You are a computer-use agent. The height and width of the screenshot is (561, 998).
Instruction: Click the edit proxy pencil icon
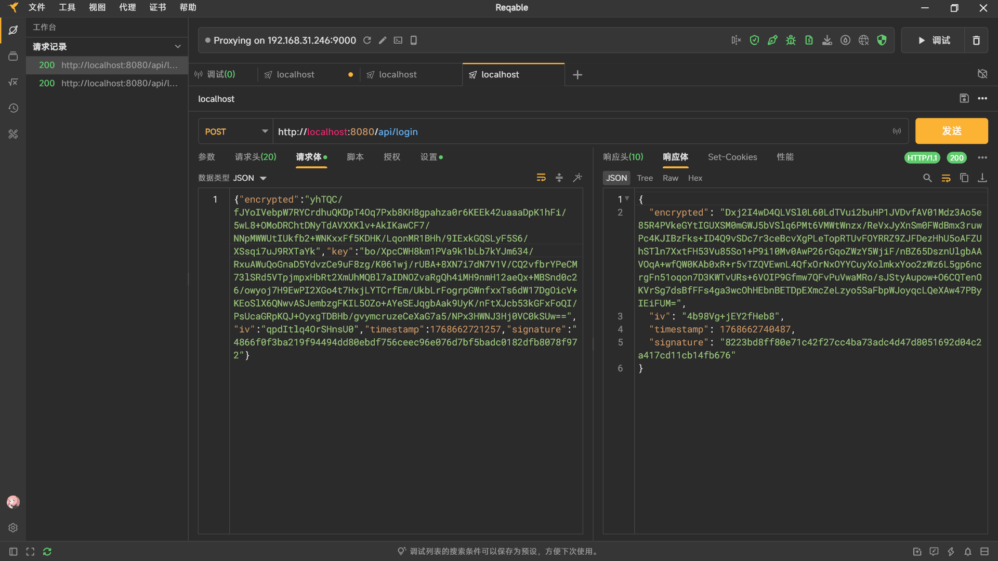click(383, 41)
